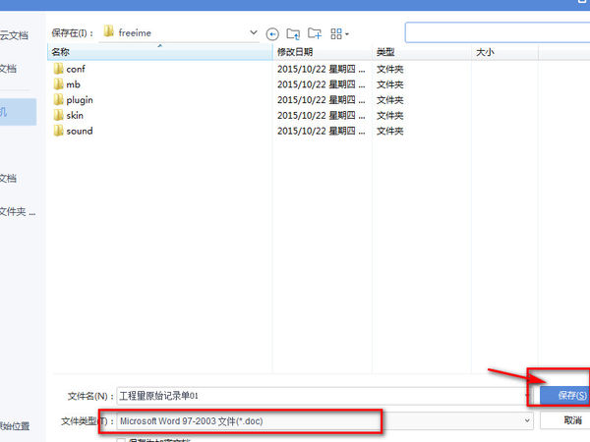The width and height of the screenshot is (590, 442).
Task: Select the highlighted sidebar item
Action: click(x=18, y=112)
